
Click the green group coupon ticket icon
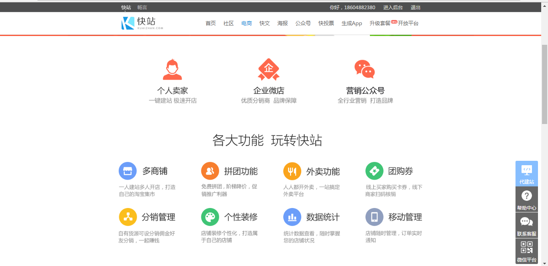pyautogui.click(x=374, y=171)
